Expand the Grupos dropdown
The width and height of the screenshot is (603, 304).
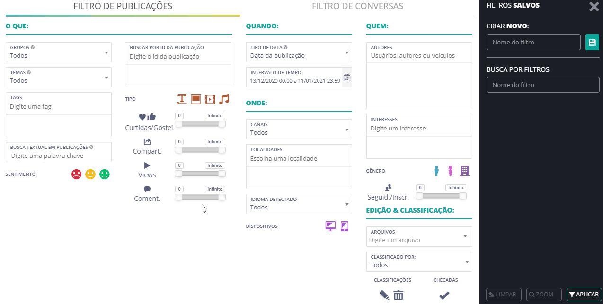(x=59, y=52)
